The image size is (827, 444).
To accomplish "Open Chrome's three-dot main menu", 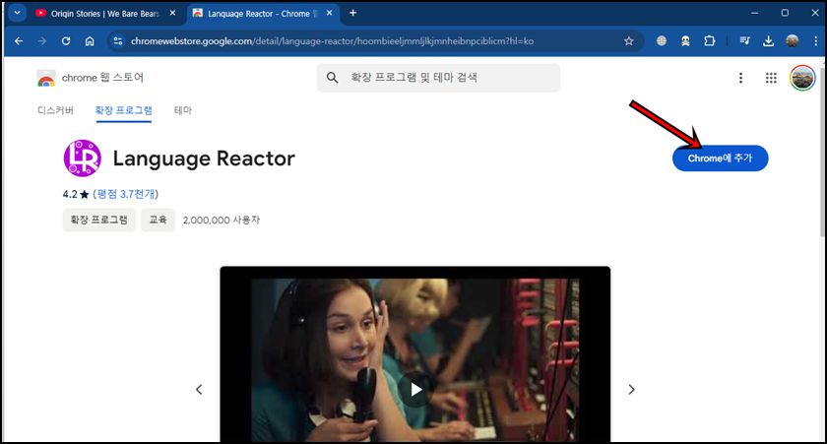I will (815, 41).
